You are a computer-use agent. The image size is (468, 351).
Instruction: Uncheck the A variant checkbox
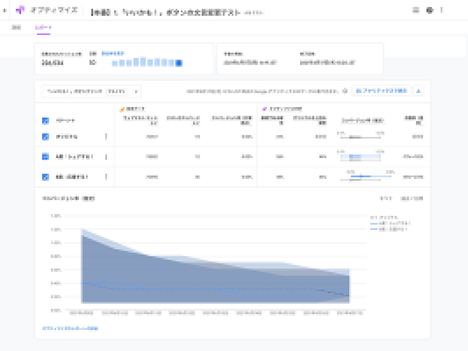[x=46, y=157]
